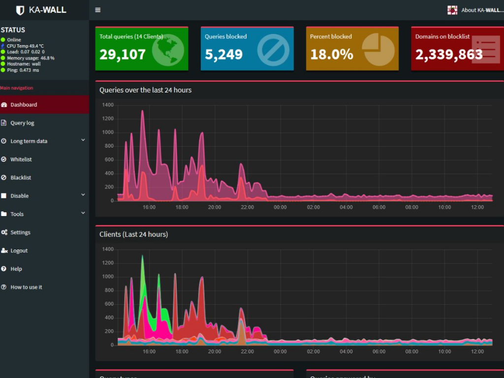Screen dimensions: 504x378
Task: Expand the Disable submenu chevron
Action: pos(83,195)
